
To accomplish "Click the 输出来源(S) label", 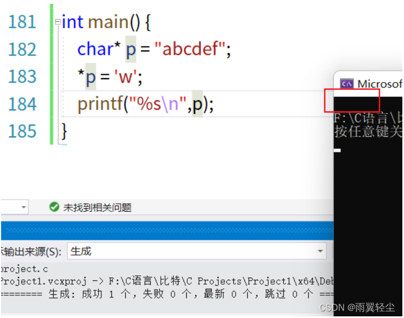I will pyautogui.click(x=31, y=252).
